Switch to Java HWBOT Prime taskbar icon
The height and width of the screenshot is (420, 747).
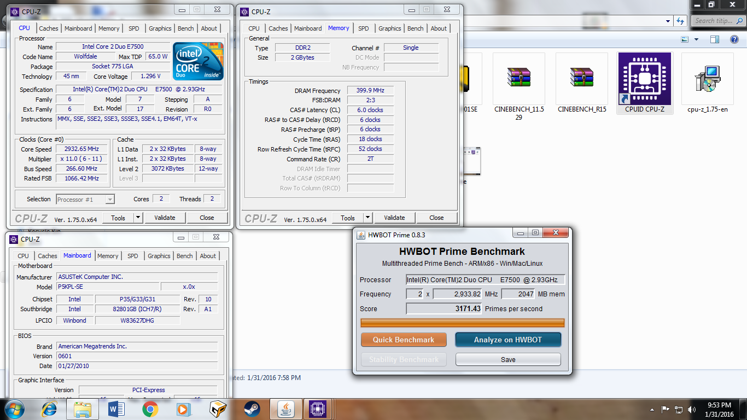point(286,409)
